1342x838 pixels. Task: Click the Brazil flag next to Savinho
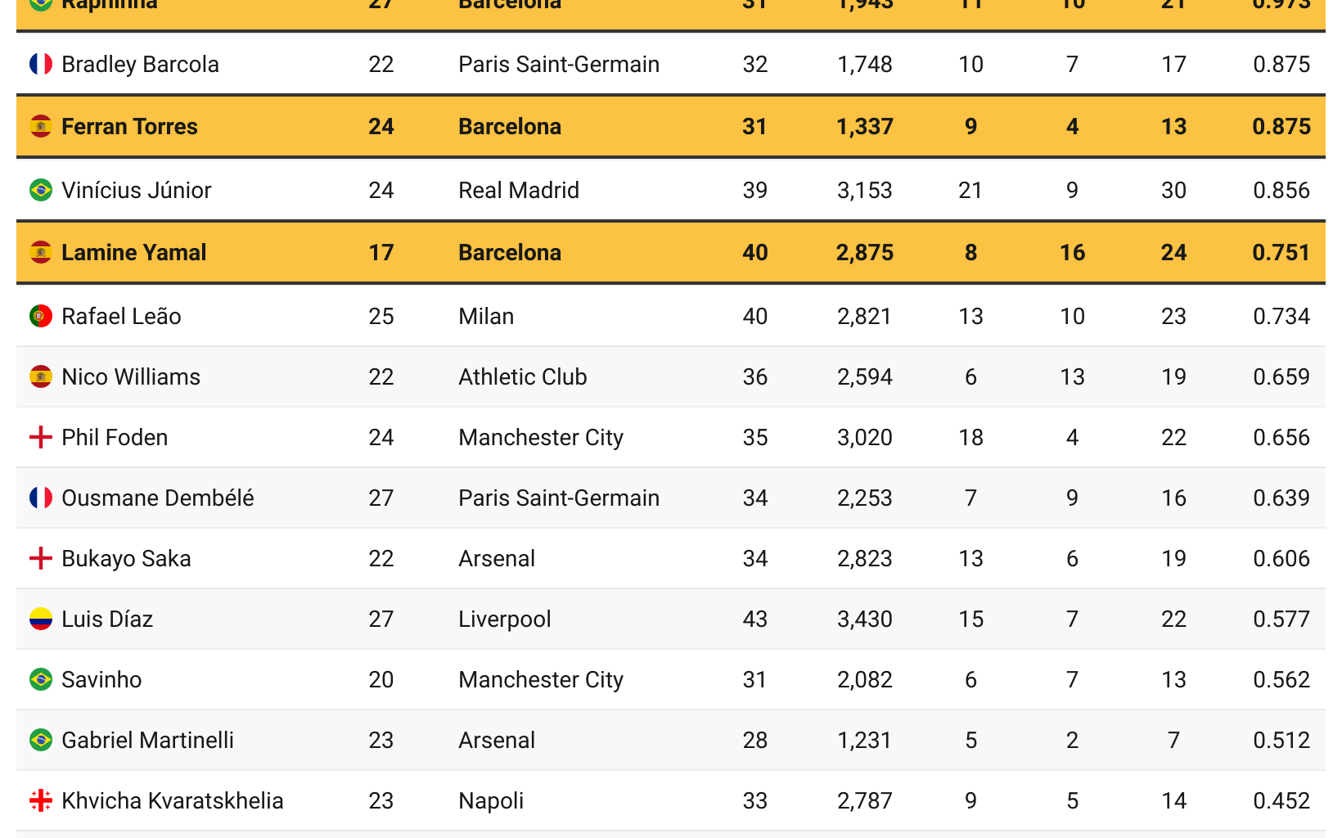tap(41, 679)
